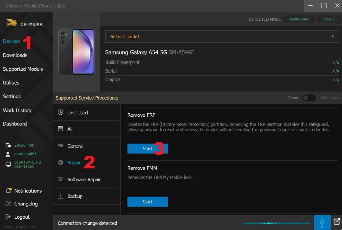Click the Galaxy A54 phone thumbnail

tap(76, 52)
